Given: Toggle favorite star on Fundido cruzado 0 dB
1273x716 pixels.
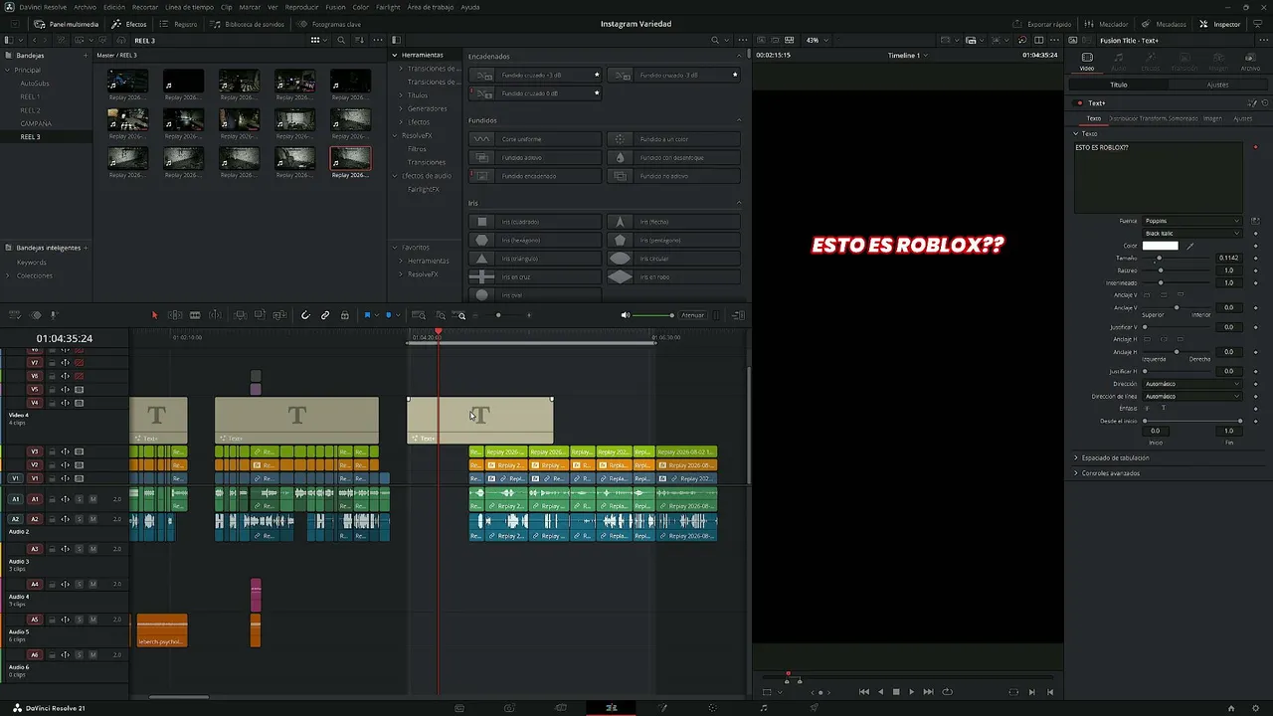Looking at the screenshot, I should tap(597, 92).
